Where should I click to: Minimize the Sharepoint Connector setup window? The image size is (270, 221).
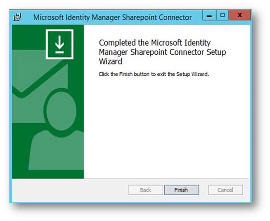[x=209, y=15]
